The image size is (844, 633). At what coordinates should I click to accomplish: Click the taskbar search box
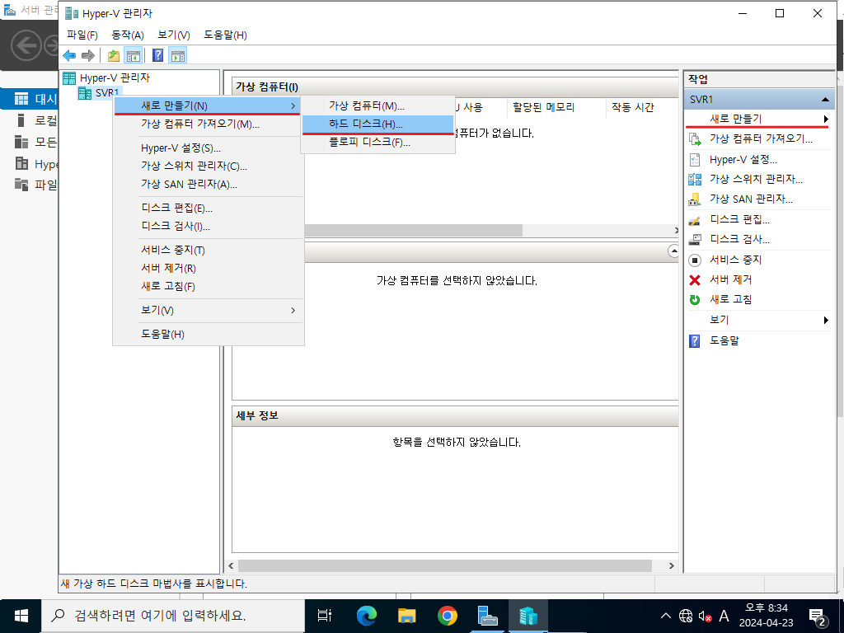click(173, 616)
